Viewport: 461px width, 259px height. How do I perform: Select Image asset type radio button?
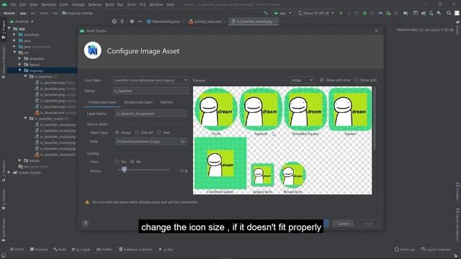tap(117, 132)
